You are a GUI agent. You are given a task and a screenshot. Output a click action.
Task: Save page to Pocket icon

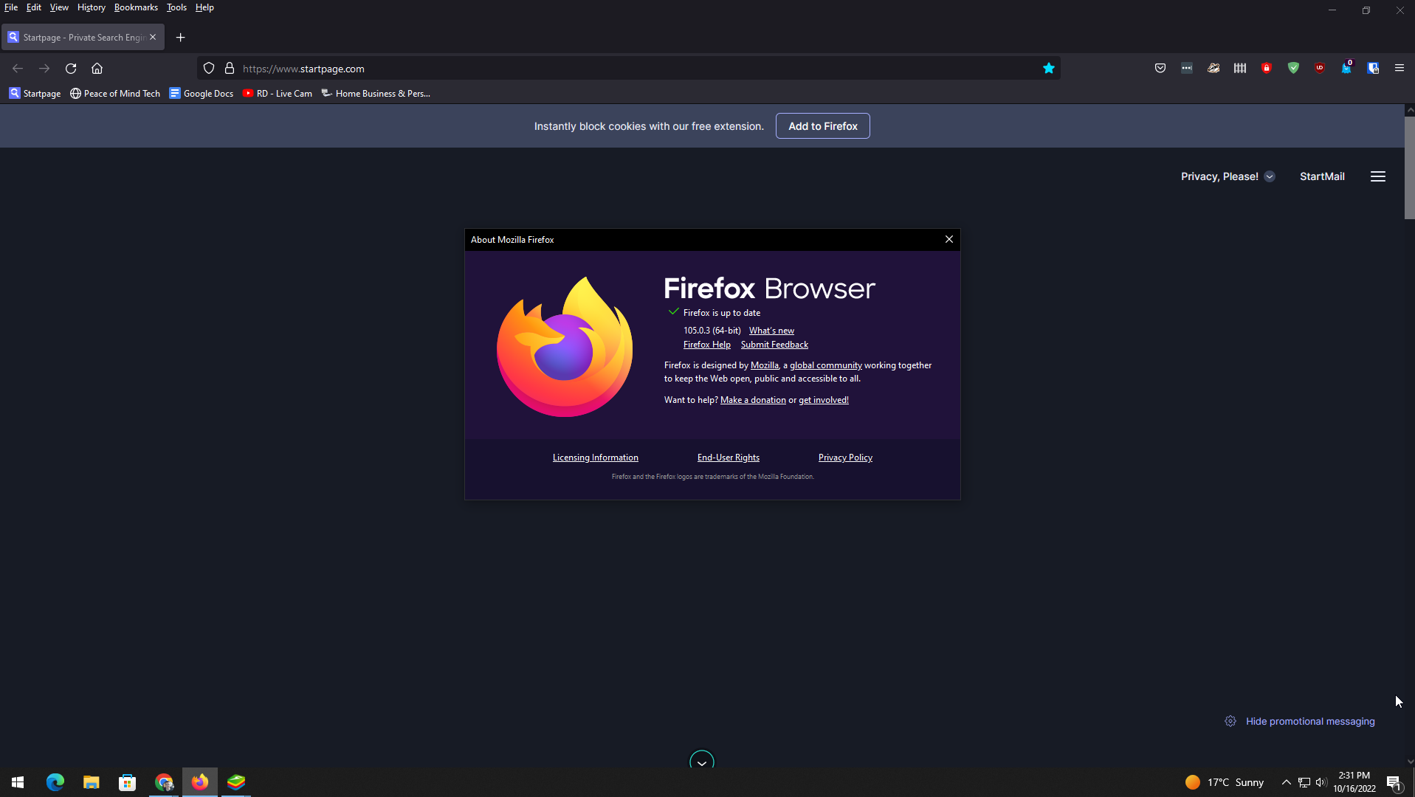pyautogui.click(x=1160, y=68)
